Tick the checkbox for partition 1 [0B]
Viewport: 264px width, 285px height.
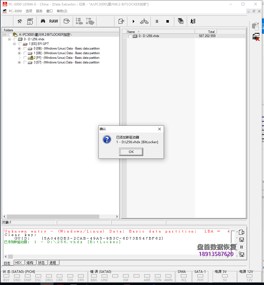pos(25,53)
